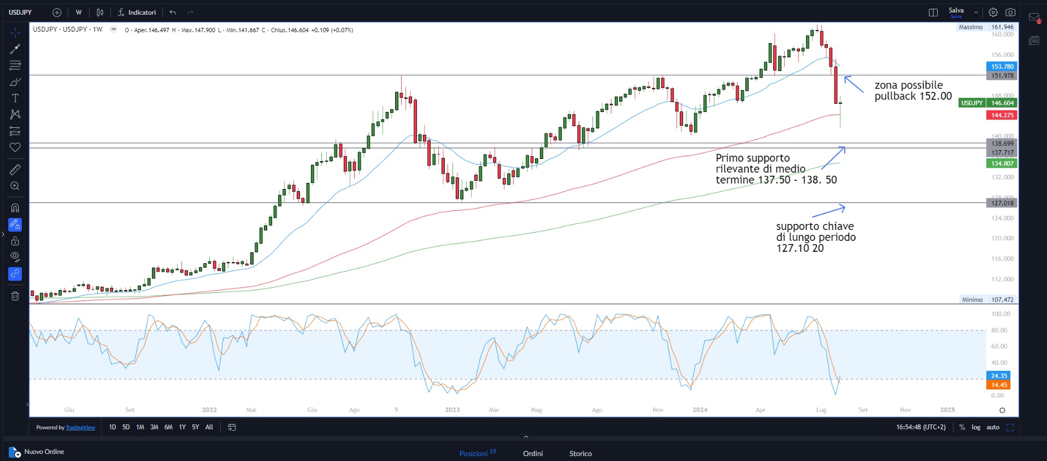This screenshot has width=1047, height=461.
Task: Open chart settings gear in top toolbar
Action: [993, 13]
